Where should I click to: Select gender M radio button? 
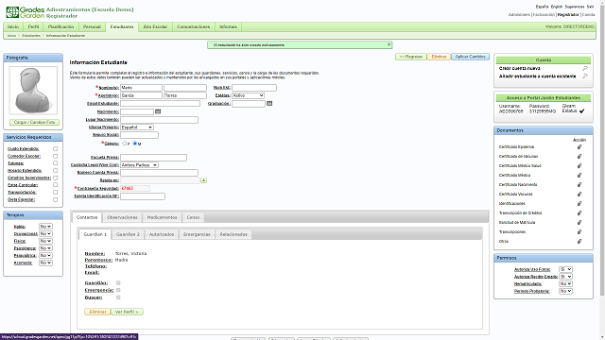click(x=135, y=144)
